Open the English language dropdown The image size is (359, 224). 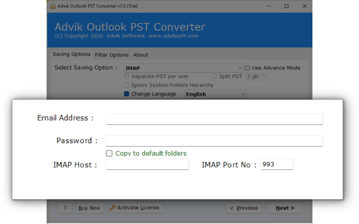click(x=215, y=94)
